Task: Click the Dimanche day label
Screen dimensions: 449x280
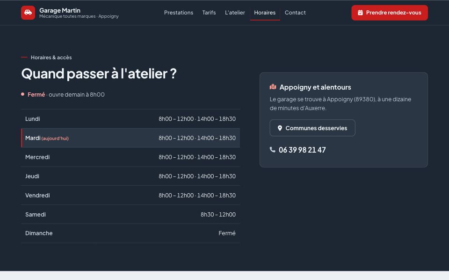Action: click(x=39, y=233)
